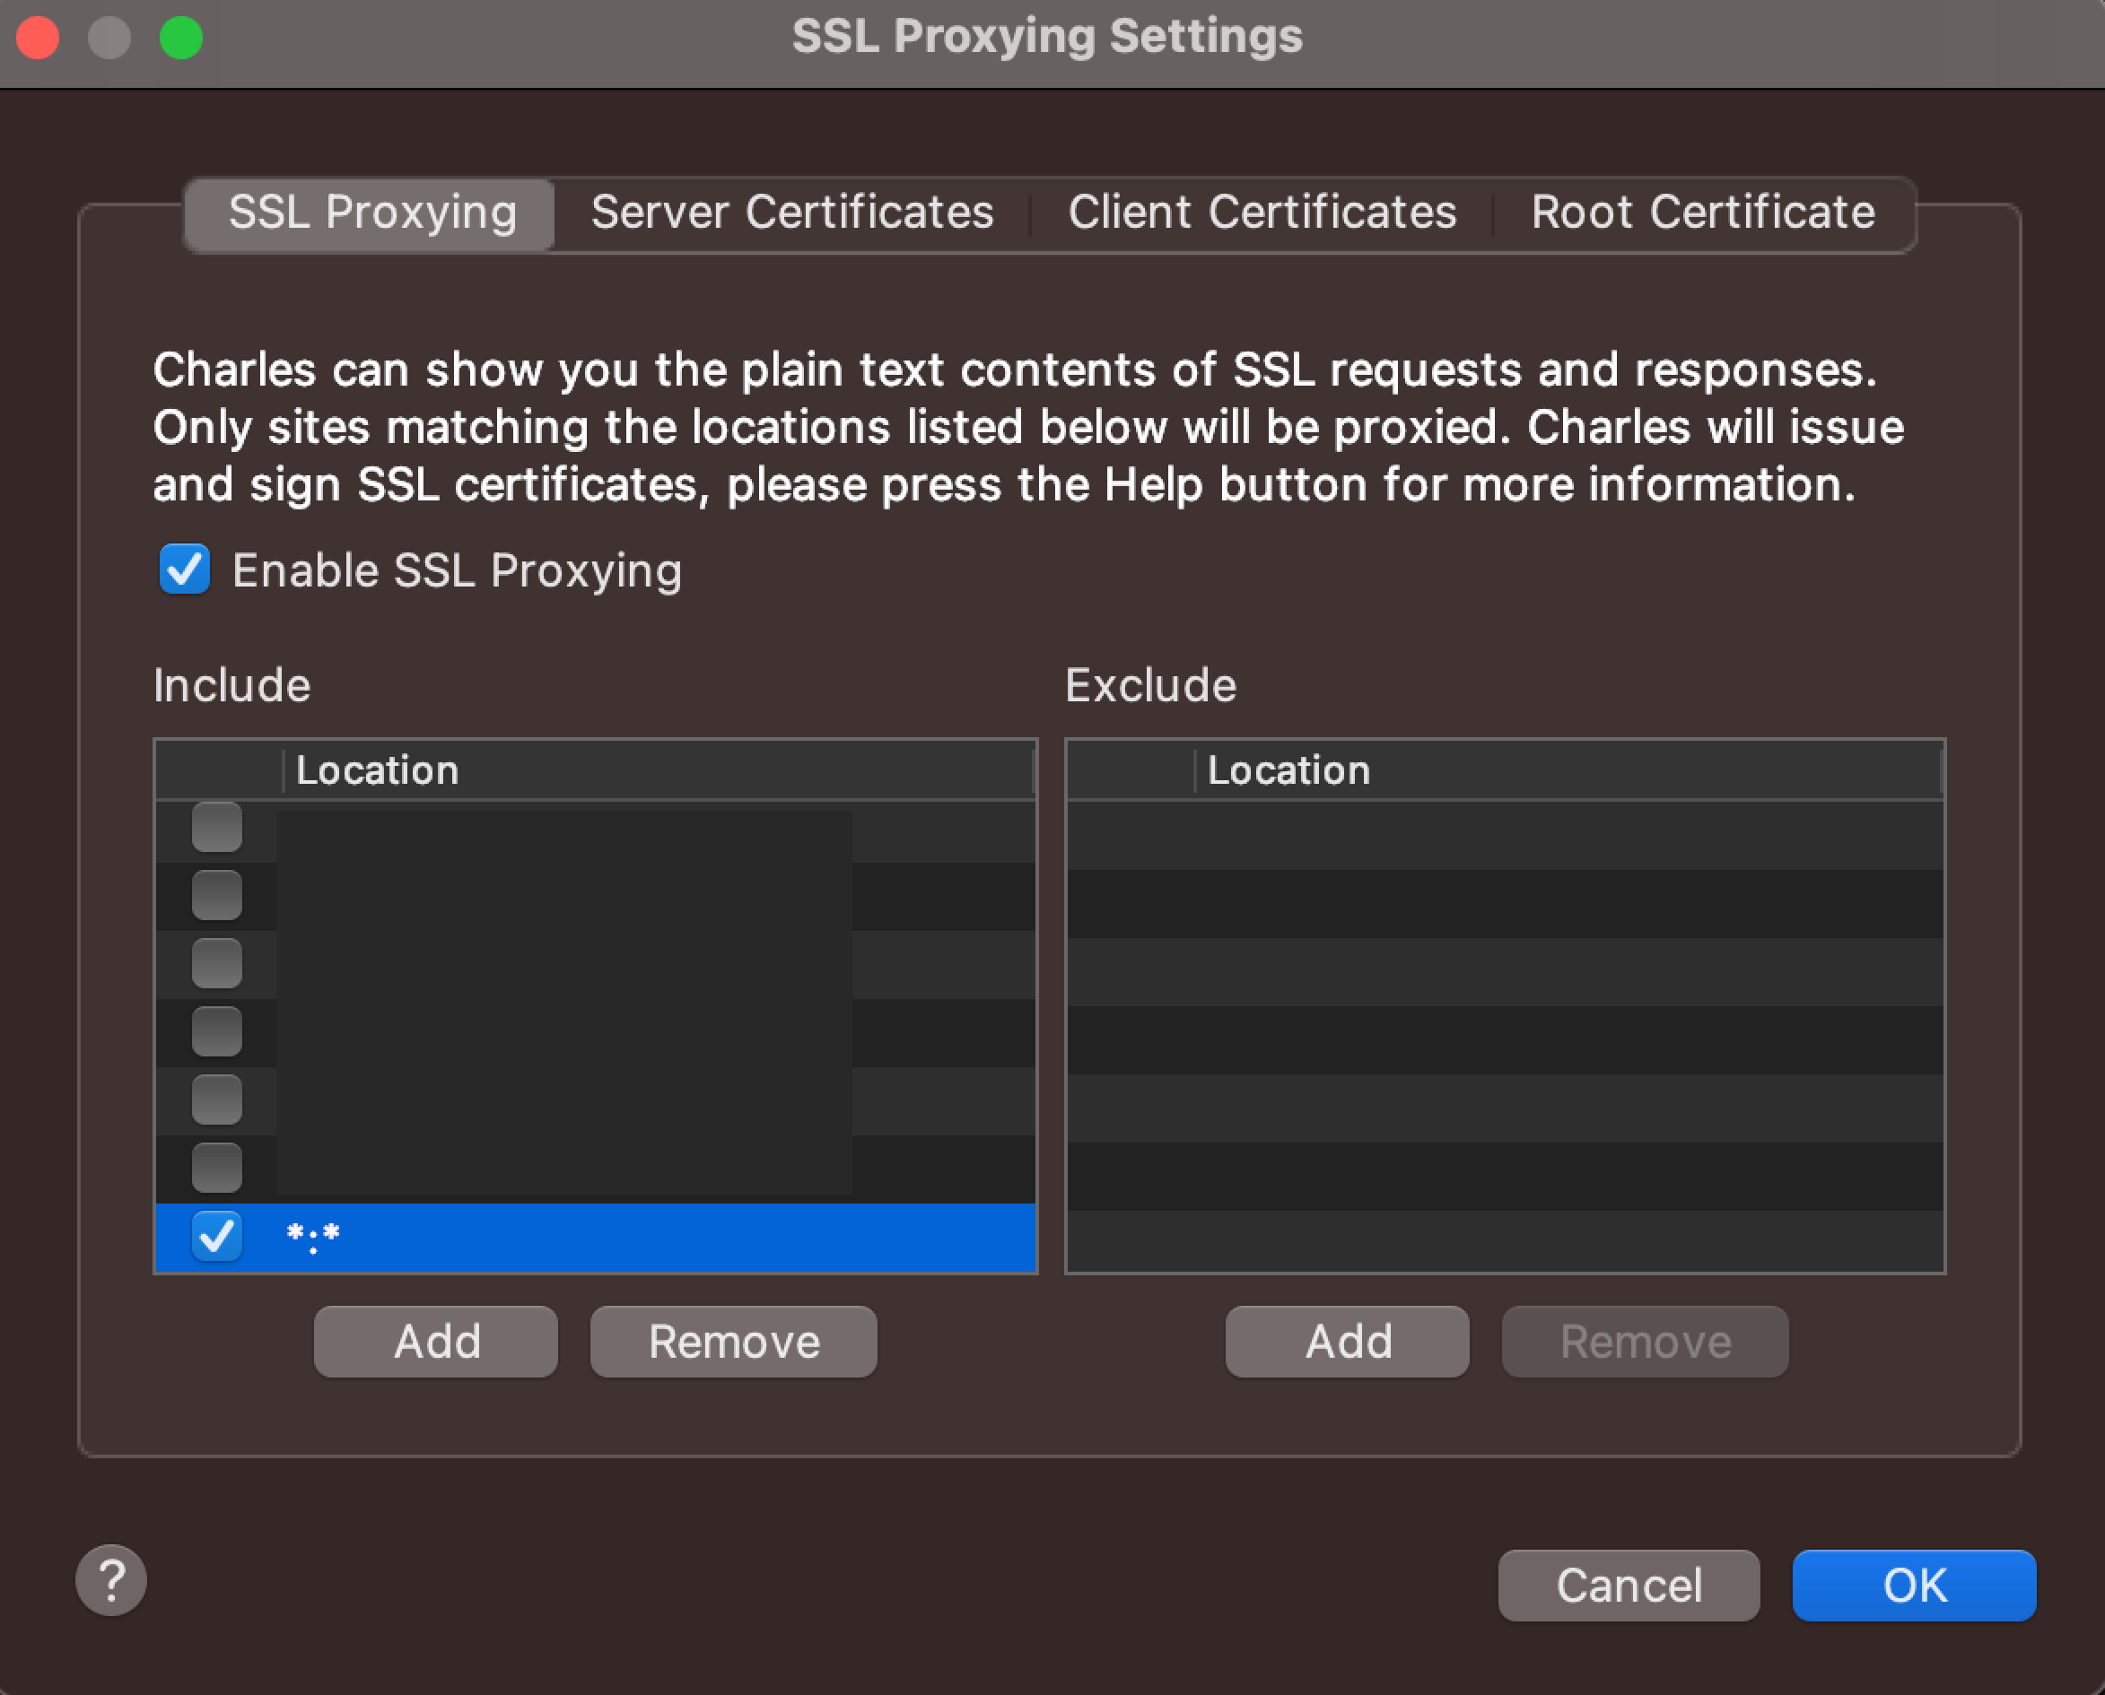This screenshot has width=2105, height=1695.
Task: Check the fourth Include row checkbox
Action: (x=216, y=1032)
